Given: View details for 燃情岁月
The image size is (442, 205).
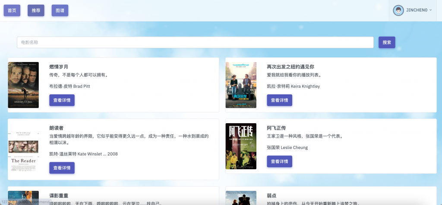Looking at the screenshot, I should [62, 100].
